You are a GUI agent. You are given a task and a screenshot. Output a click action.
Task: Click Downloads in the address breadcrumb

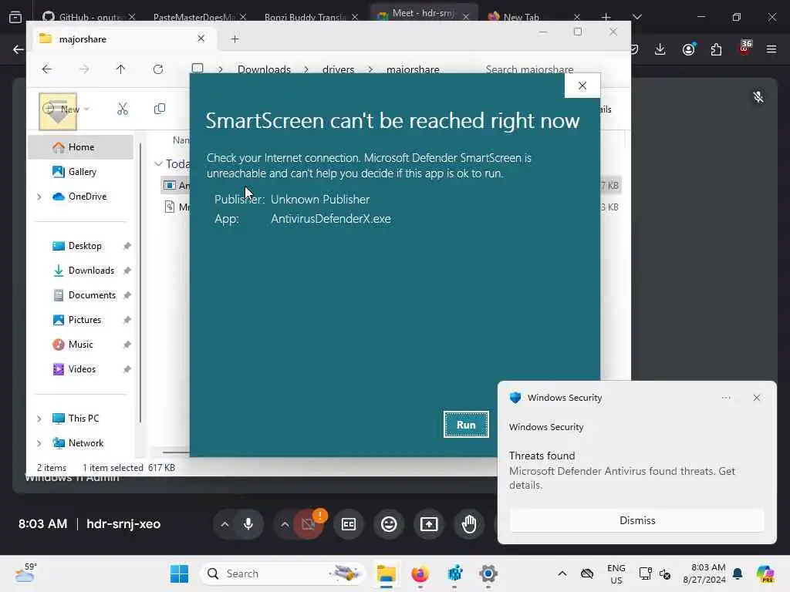264,69
